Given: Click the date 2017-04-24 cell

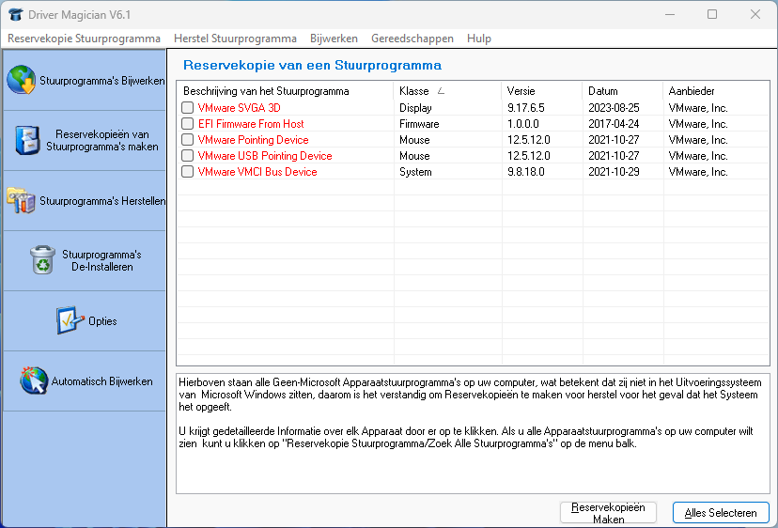Looking at the screenshot, I should point(614,124).
